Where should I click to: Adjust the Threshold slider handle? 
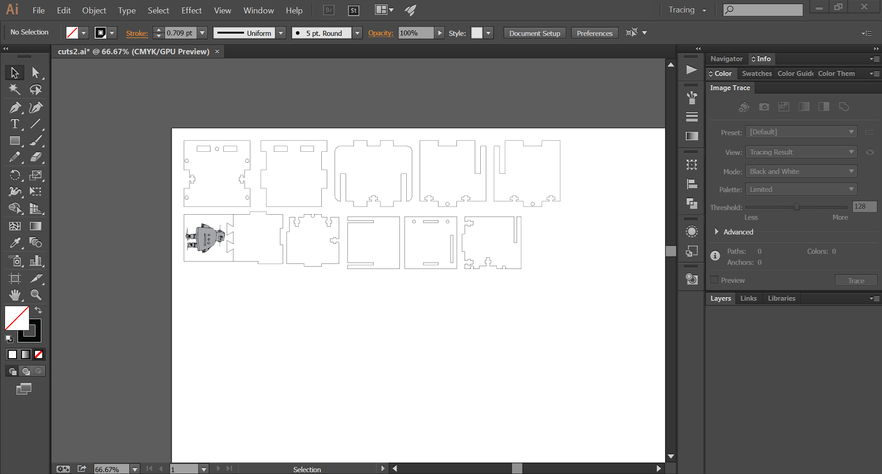(797, 207)
